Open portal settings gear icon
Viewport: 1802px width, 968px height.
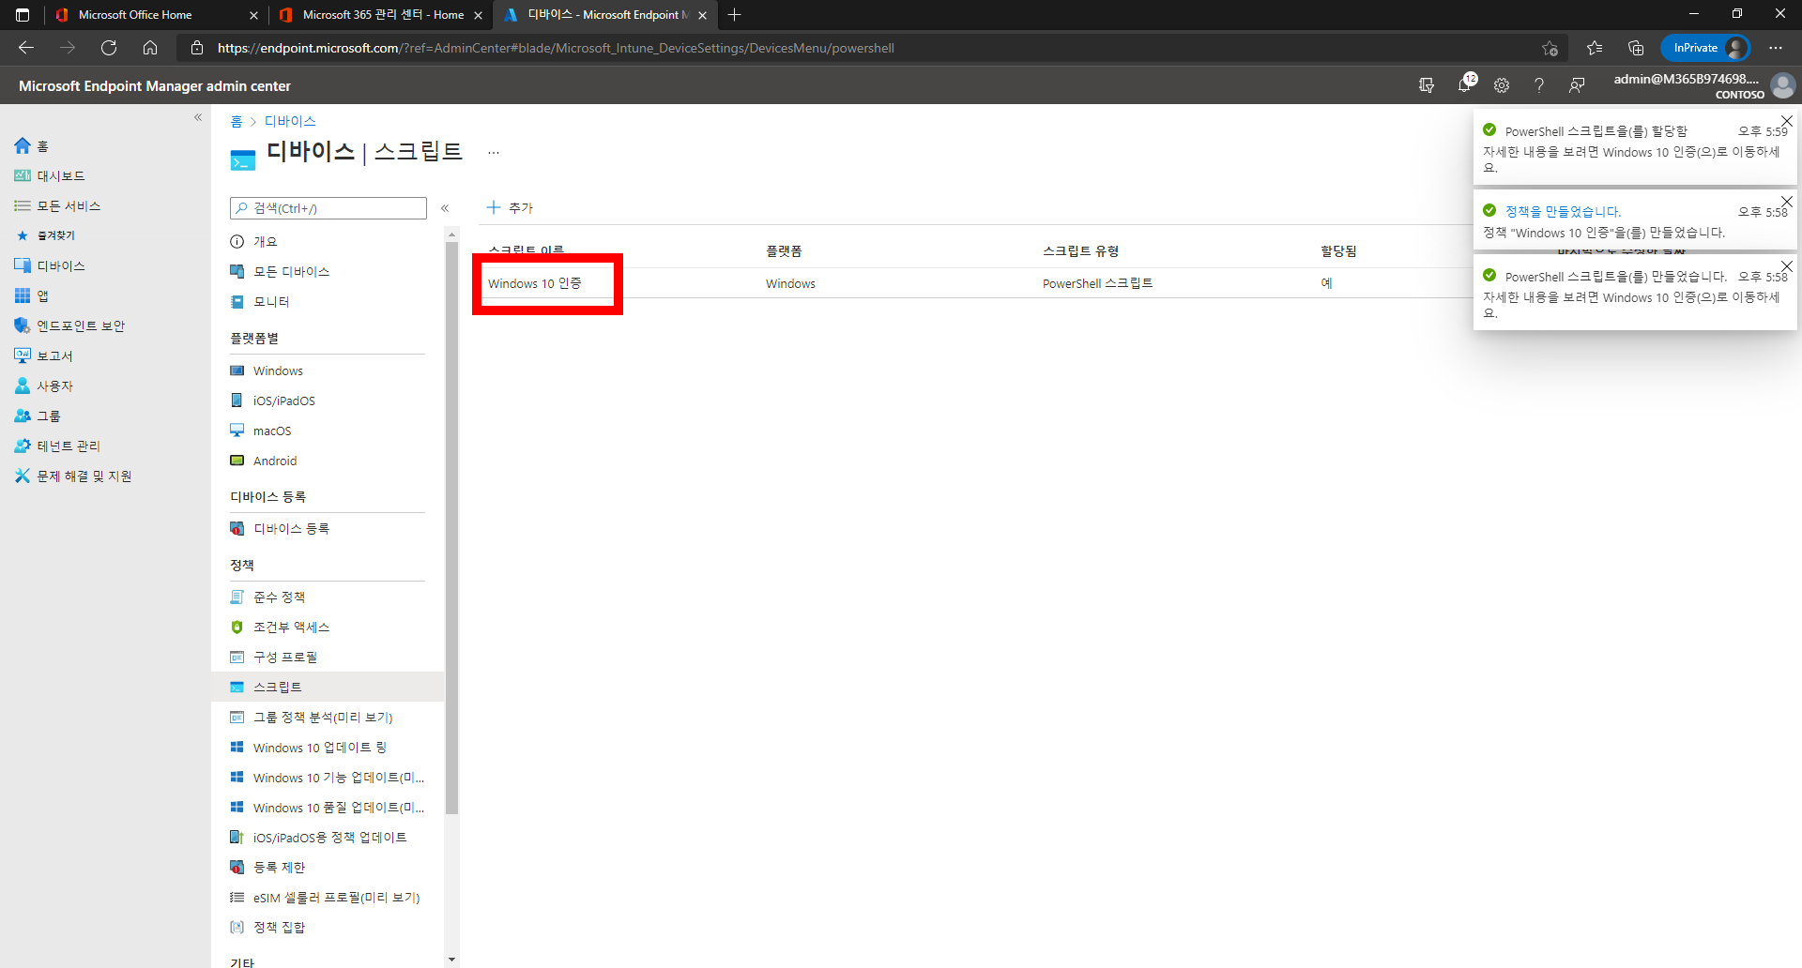coord(1502,85)
